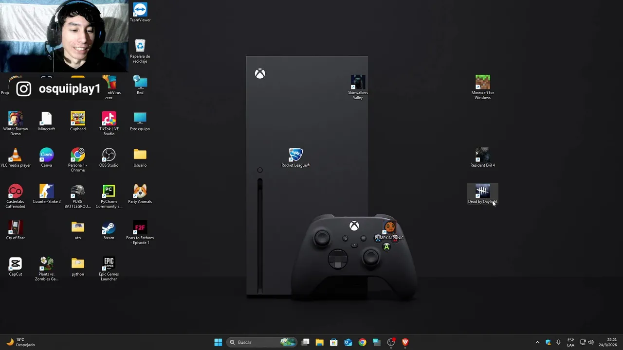The width and height of the screenshot is (623, 350).
Task: Open the taskbar keyboard and monitor app
Action: click(376, 342)
